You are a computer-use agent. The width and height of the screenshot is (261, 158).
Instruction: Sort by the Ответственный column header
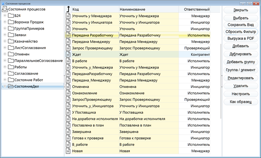click(x=194, y=9)
